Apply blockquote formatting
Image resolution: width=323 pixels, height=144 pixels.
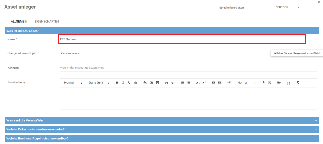pos(167,83)
